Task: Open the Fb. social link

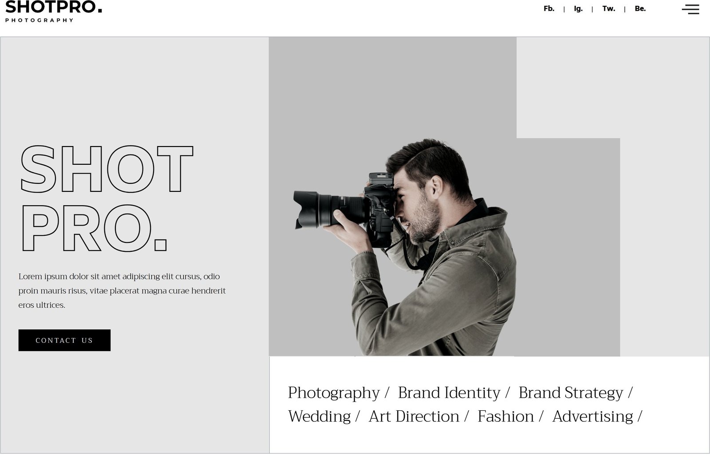Action: pyautogui.click(x=548, y=8)
